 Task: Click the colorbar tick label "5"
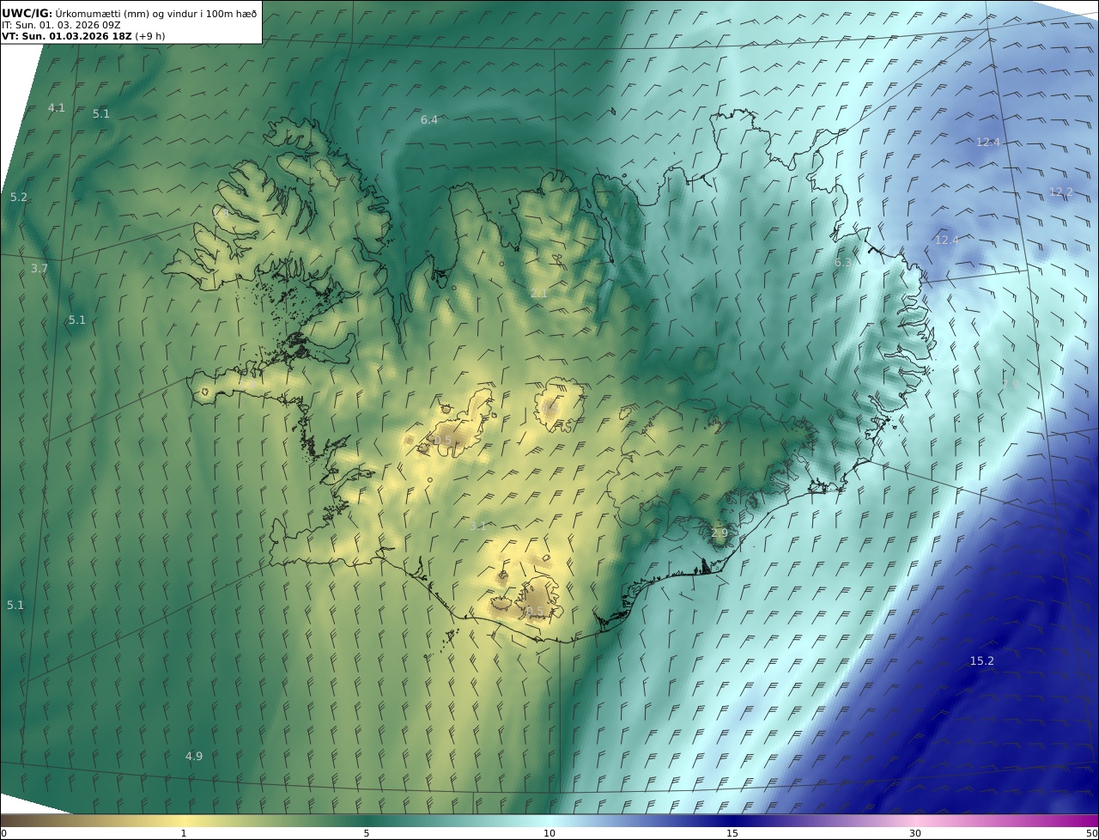click(367, 833)
